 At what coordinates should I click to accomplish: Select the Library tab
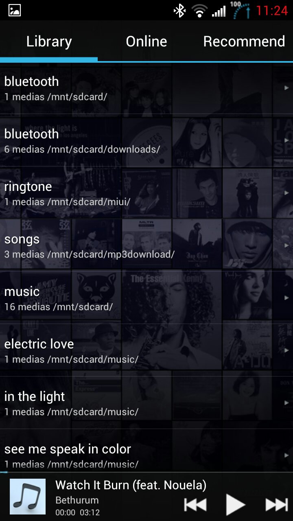[x=49, y=41]
